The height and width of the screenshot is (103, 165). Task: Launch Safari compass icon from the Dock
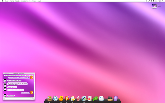click(x=55, y=99)
